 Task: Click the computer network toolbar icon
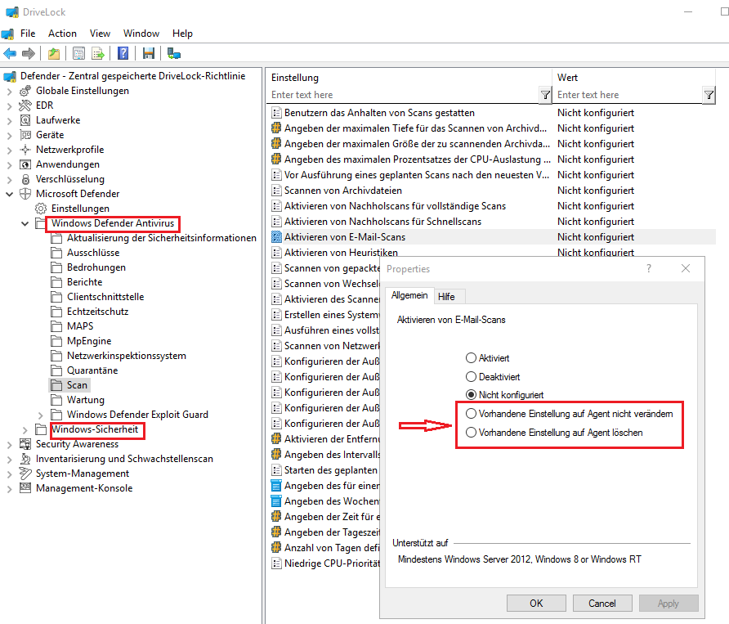pyautogui.click(x=174, y=53)
